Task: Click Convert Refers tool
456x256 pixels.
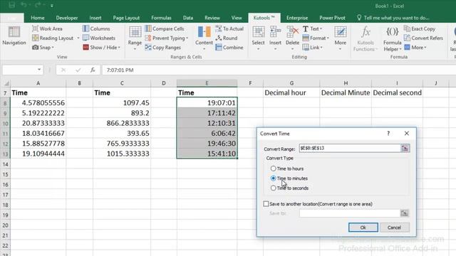Action: click(423, 38)
